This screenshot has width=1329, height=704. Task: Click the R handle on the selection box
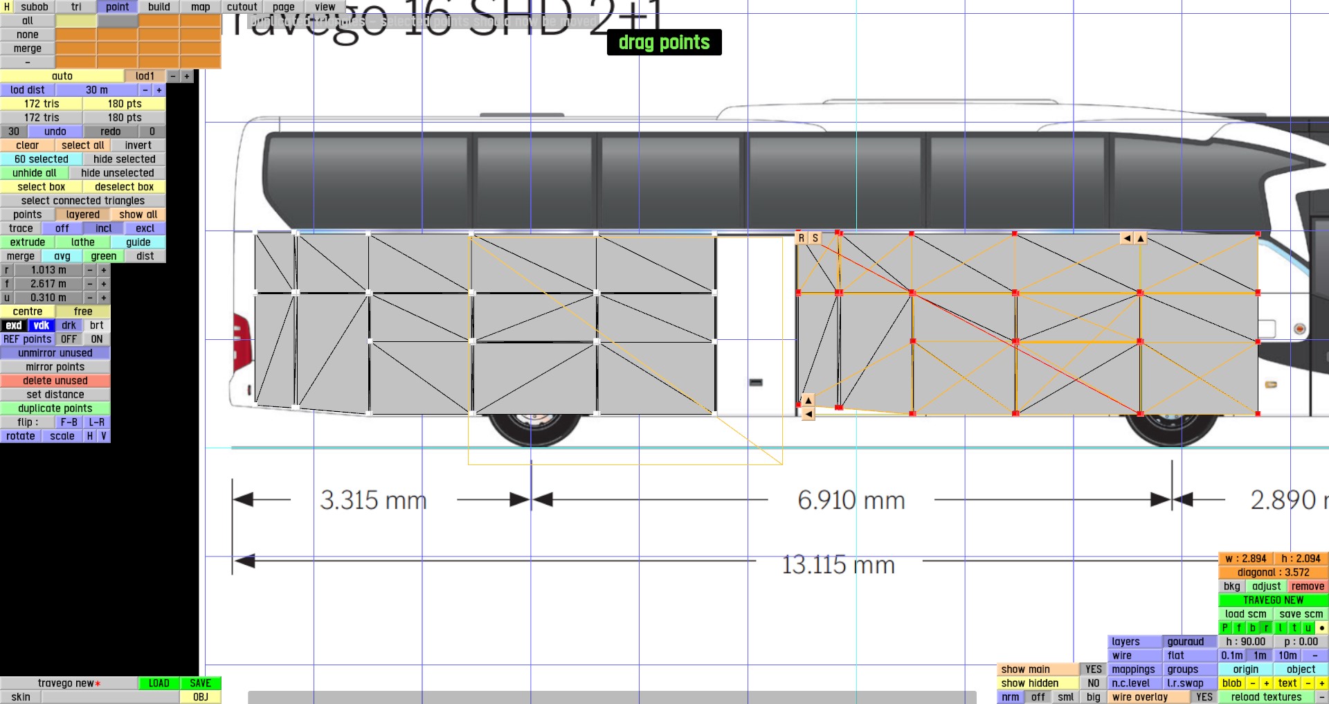pyautogui.click(x=802, y=238)
